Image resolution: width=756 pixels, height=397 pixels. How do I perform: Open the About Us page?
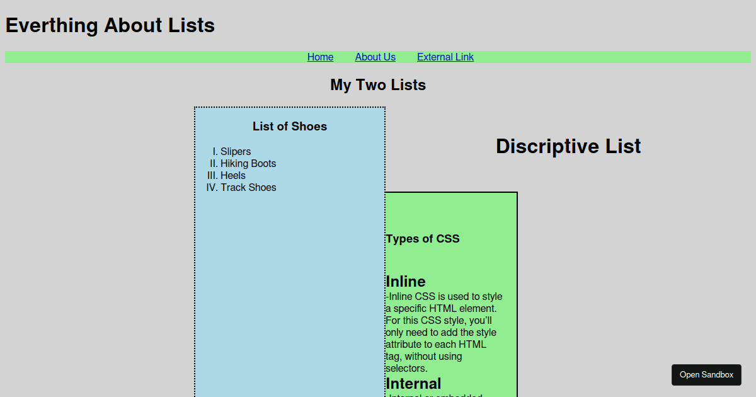click(x=375, y=57)
